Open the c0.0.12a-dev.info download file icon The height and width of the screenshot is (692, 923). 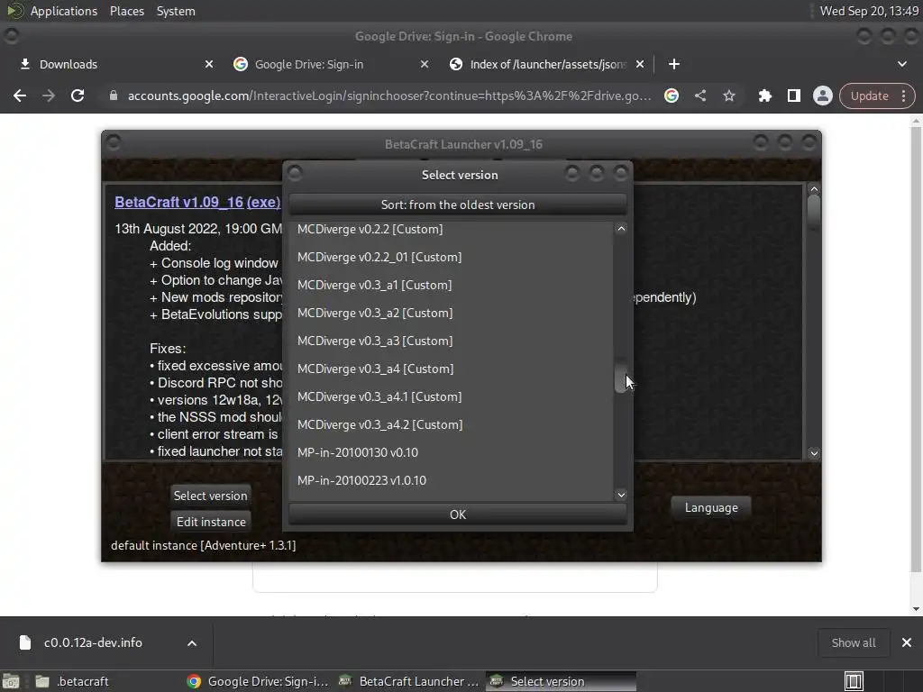tap(24, 642)
